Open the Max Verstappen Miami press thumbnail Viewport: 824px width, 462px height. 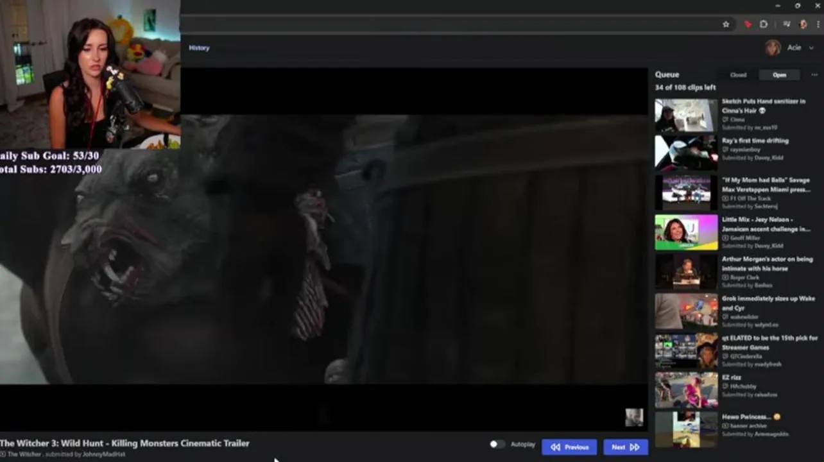pyautogui.click(x=686, y=193)
